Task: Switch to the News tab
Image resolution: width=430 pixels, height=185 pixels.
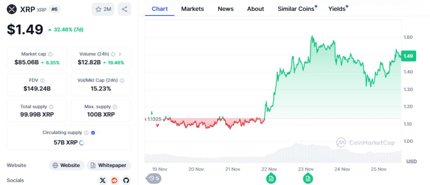Action: click(x=225, y=9)
